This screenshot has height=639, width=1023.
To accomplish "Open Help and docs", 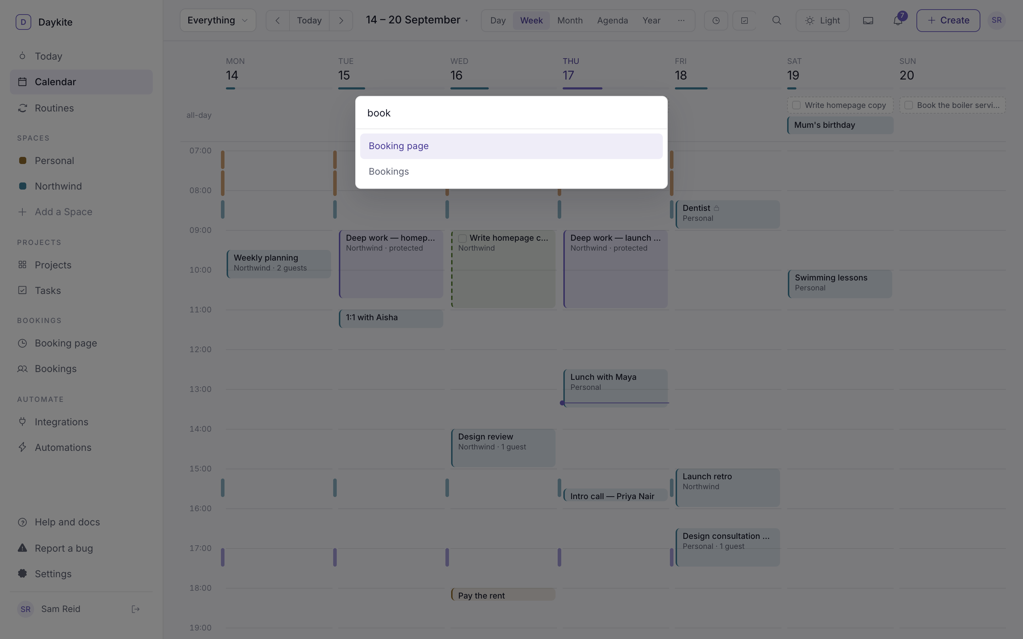I will tap(81, 522).
